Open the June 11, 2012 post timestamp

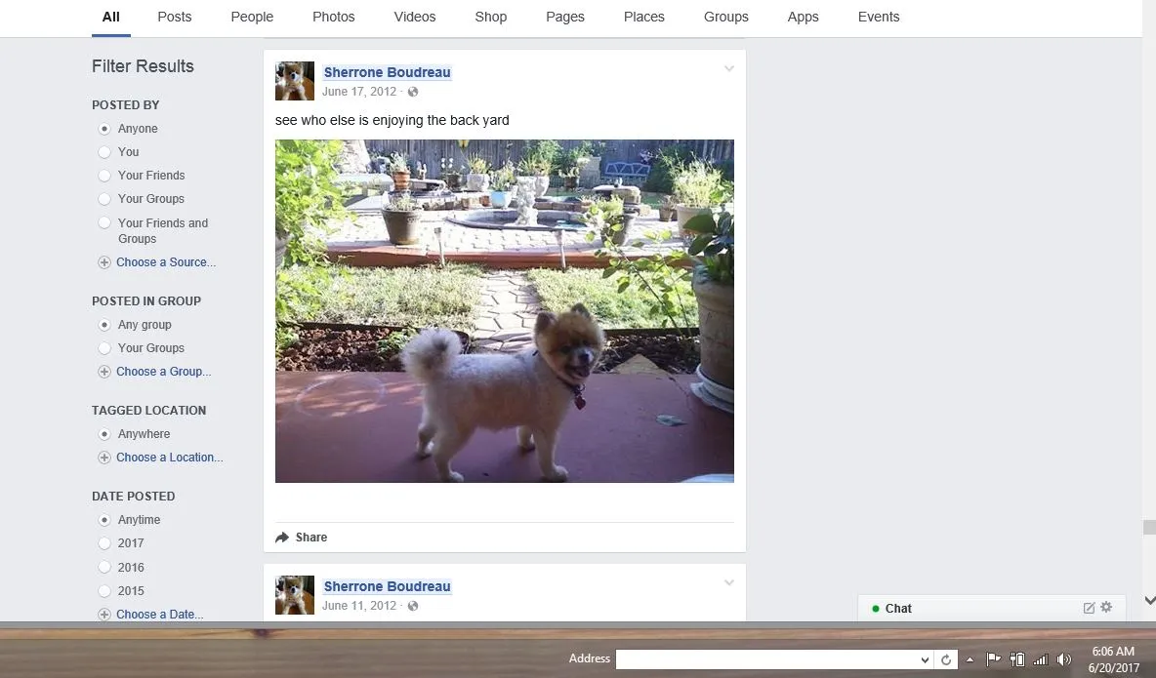(x=359, y=606)
